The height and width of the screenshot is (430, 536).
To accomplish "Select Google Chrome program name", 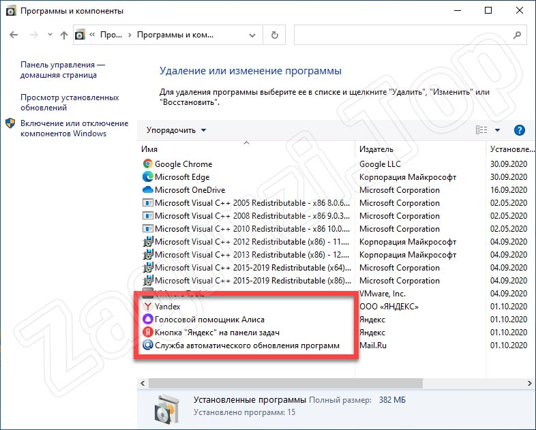I will (x=183, y=164).
